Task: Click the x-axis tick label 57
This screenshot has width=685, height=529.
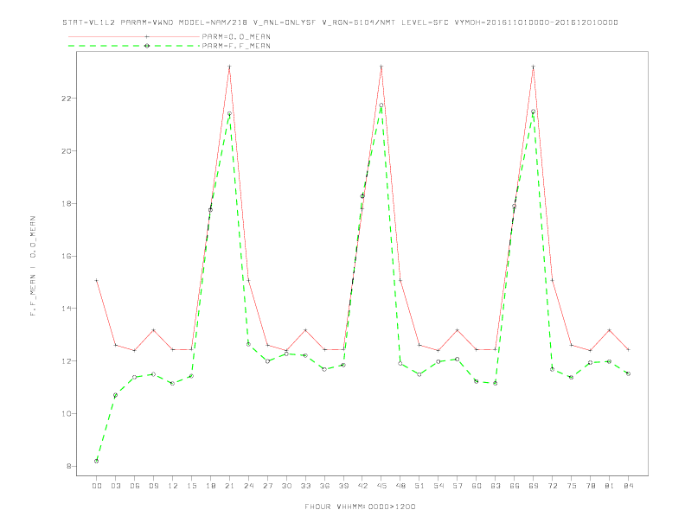Action: coord(458,486)
